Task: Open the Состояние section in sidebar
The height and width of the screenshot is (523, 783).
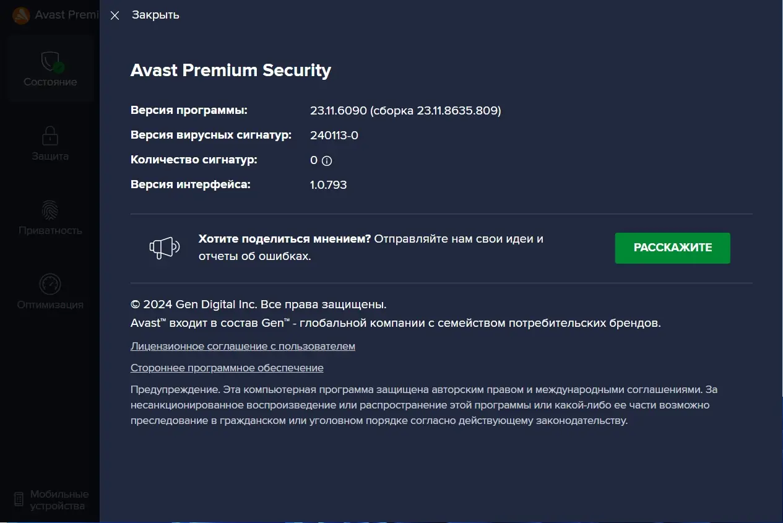Action: coord(50,68)
